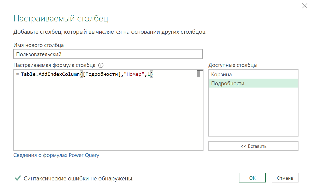The width and height of the screenshot is (312, 196).
Task: Select Корзина in available columns list
Action: (253, 74)
